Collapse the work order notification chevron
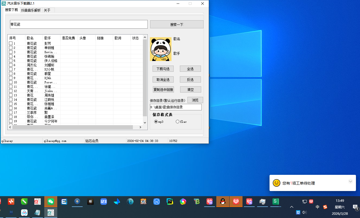 pos(351,181)
